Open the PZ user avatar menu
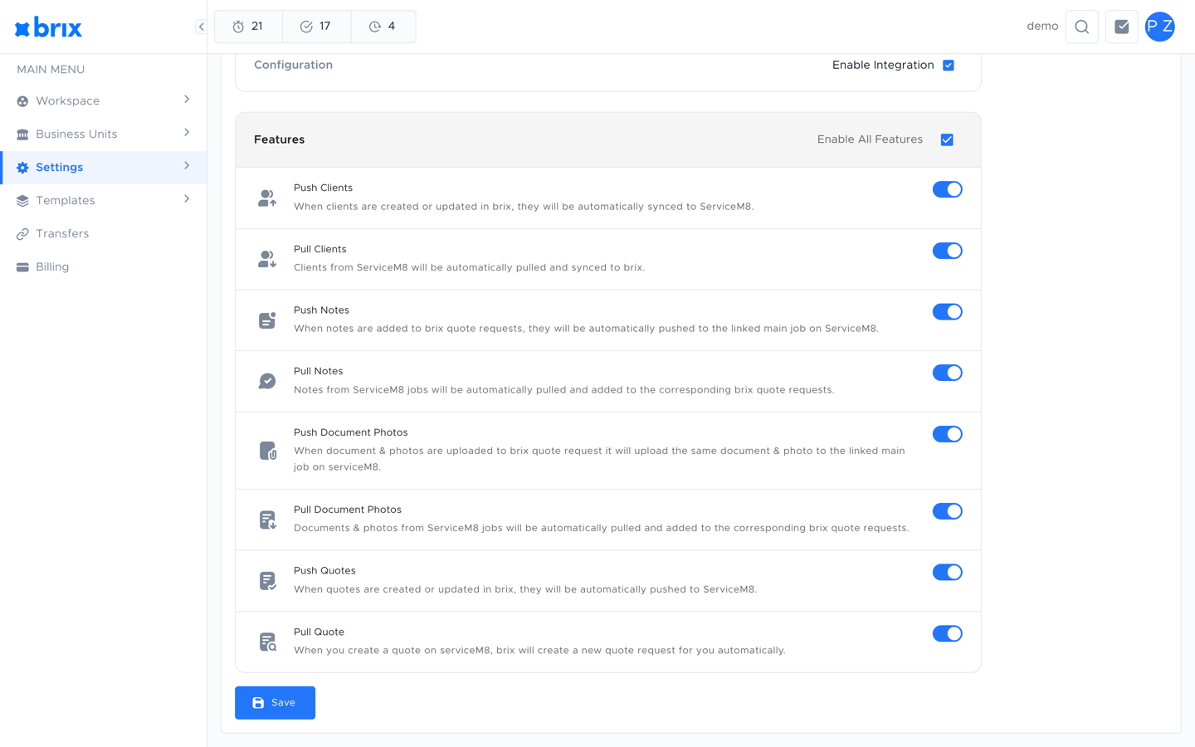1195x747 pixels. [x=1160, y=27]
